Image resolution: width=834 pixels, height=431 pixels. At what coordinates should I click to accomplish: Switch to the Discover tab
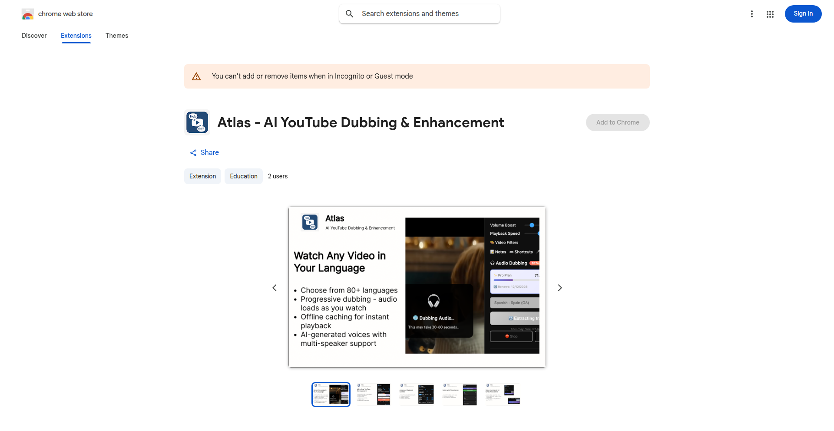tap(34, 36)
